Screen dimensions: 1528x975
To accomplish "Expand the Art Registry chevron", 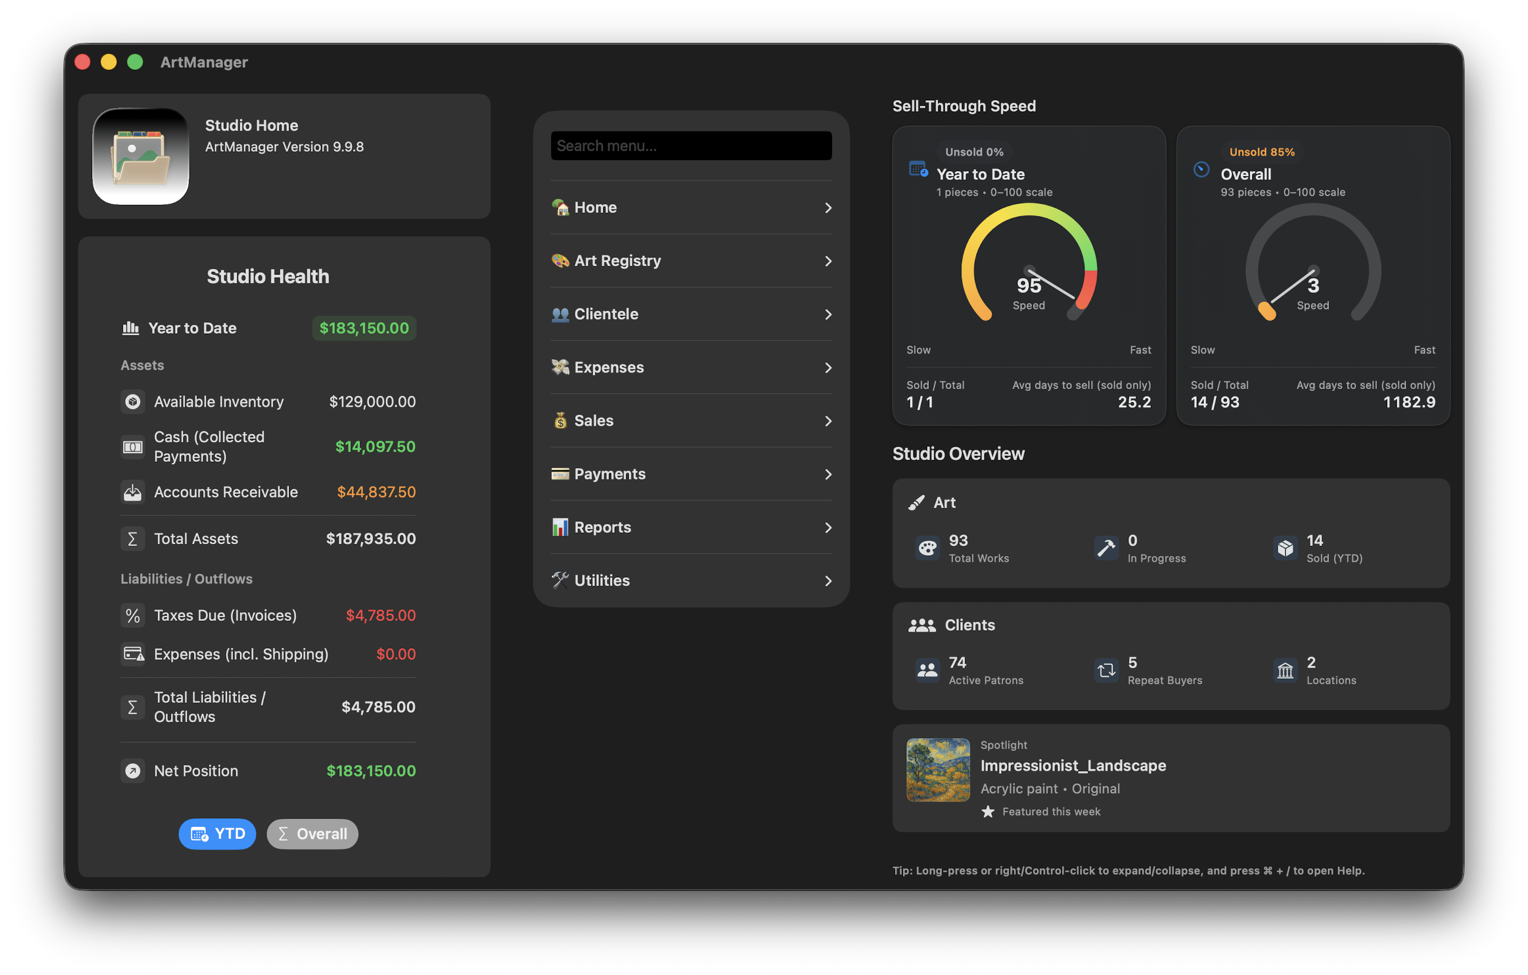I will click(x=828, y=261).
